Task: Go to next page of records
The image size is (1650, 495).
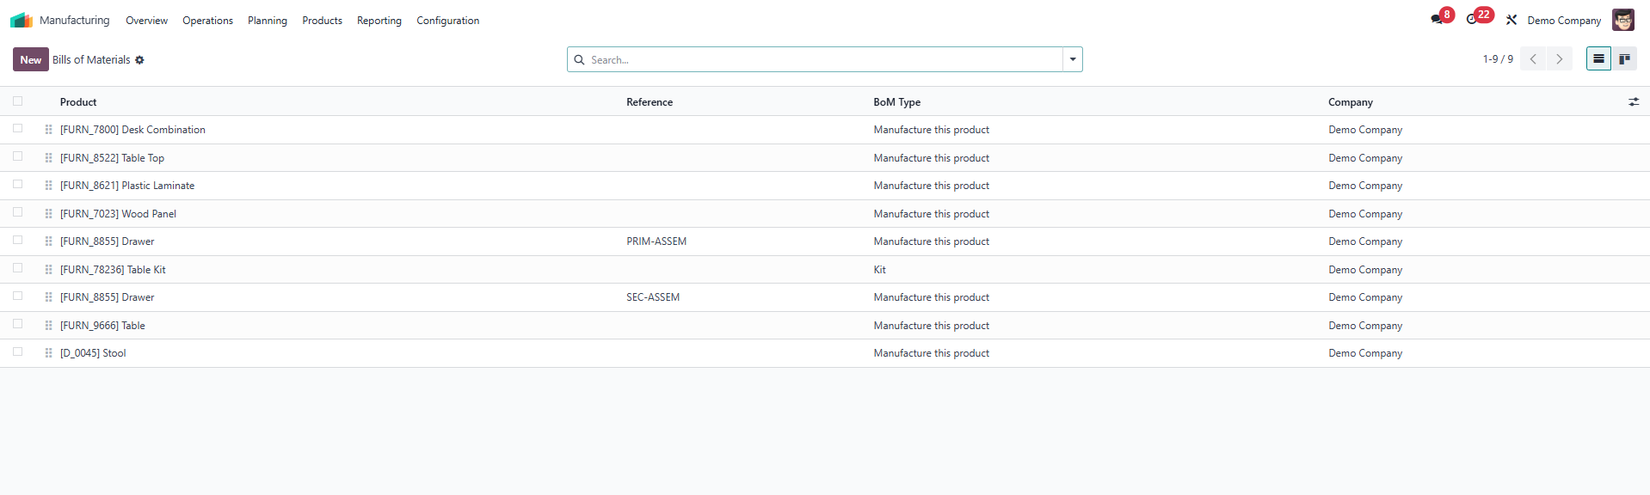Action: 1559,59
